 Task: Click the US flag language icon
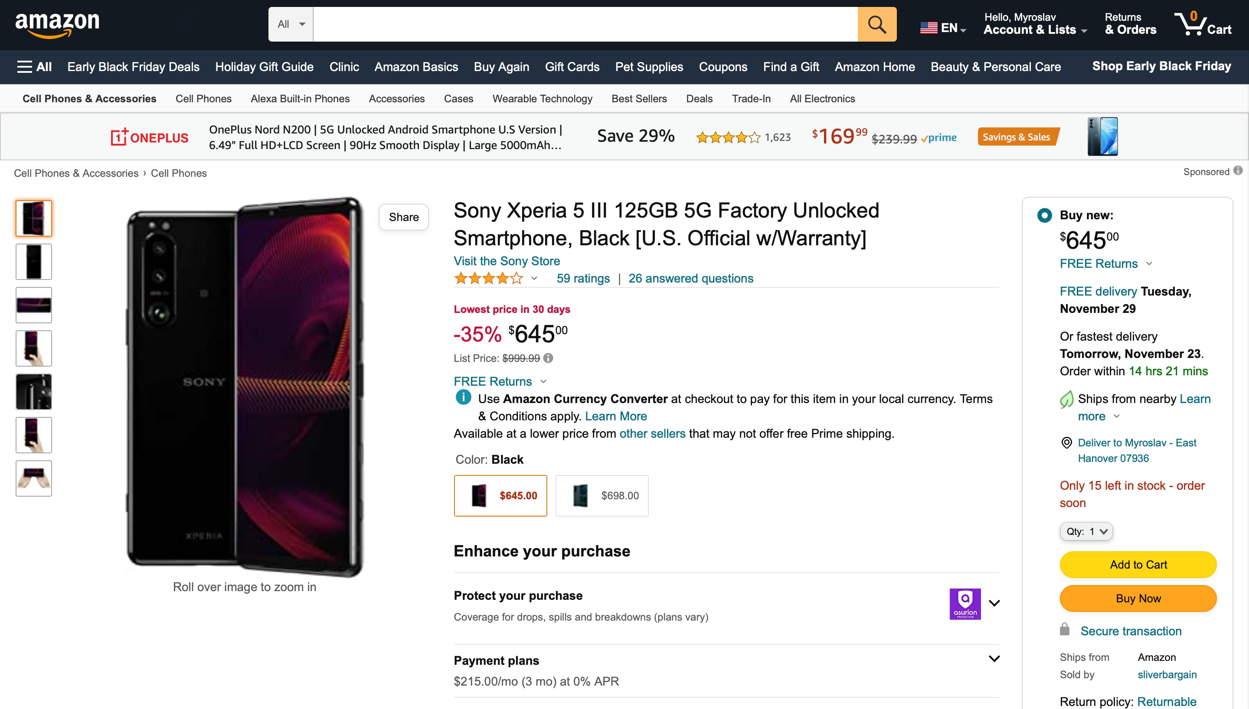coord(929,27)
